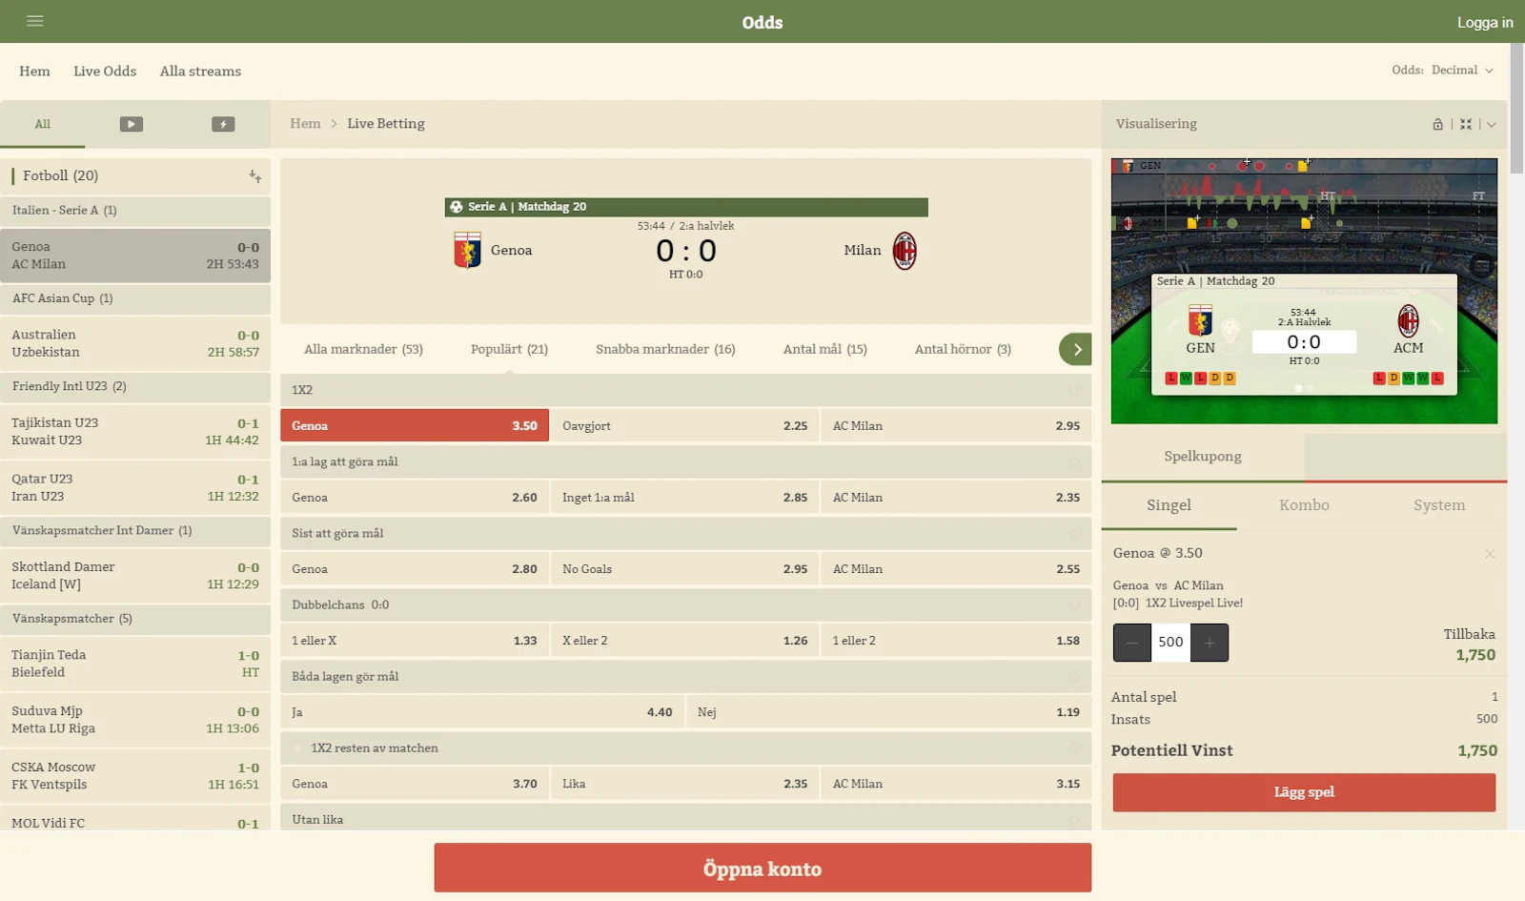Viewport: 1525px width, 901px height.
Task: Click the lock icon in Visualisering header
Action: click(1437, 124)
